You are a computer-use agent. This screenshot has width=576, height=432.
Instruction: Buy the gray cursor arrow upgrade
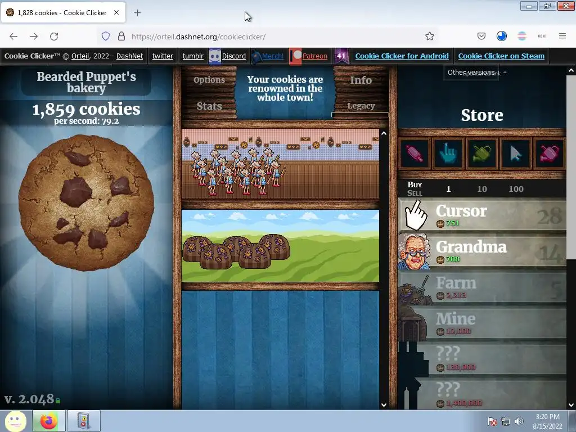pos(516,154)
